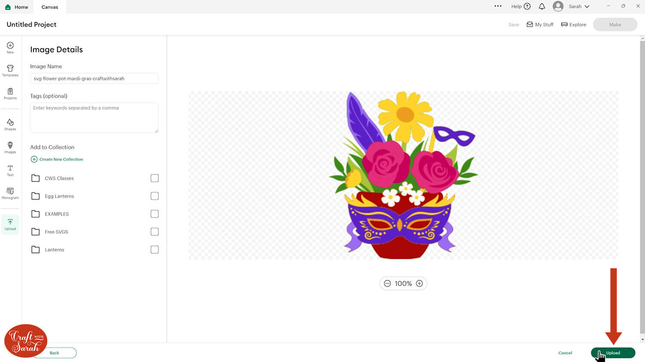Open the Monogram tool

pyautogui.click(x=10, y=193)
